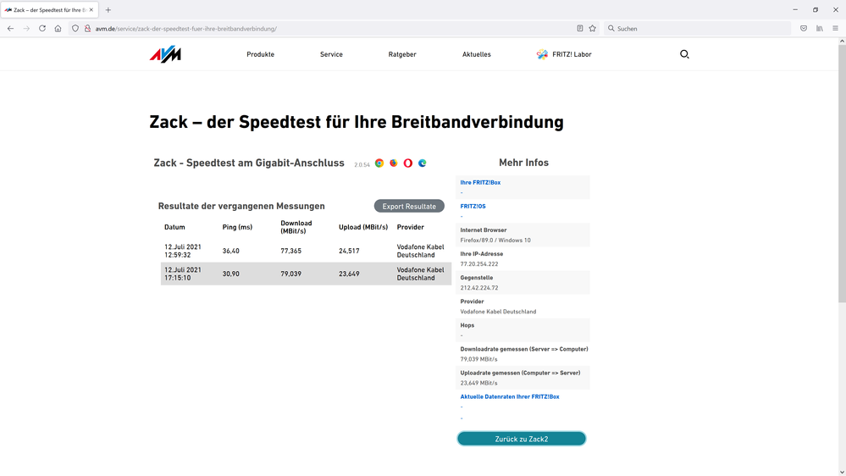Open the website search magnifier icon
This screenshot has height=476, width=846.
pyautogui.click(x=684, y=54)
